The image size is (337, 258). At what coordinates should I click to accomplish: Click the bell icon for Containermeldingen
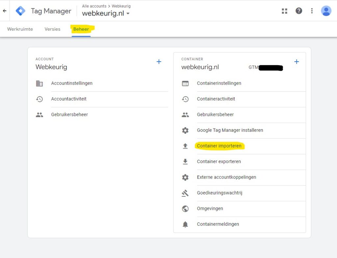[x=185, y=224]
